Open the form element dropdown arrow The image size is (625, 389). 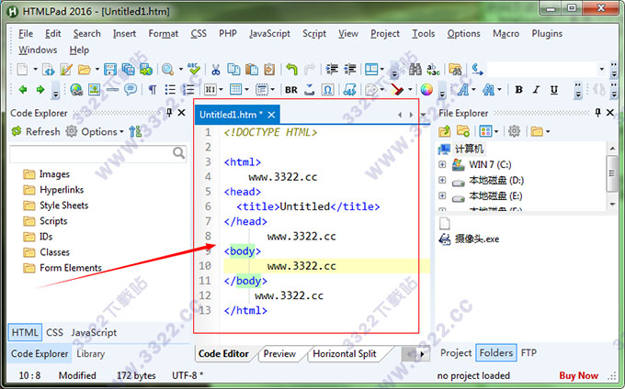(x=273, y=90)
